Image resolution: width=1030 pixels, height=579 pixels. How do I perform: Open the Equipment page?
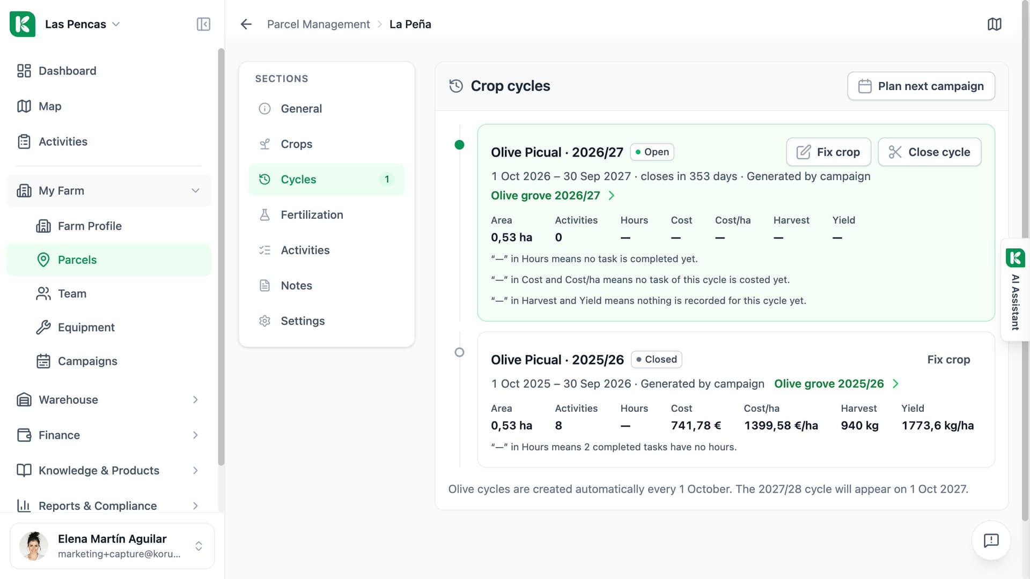coord(109,328)
